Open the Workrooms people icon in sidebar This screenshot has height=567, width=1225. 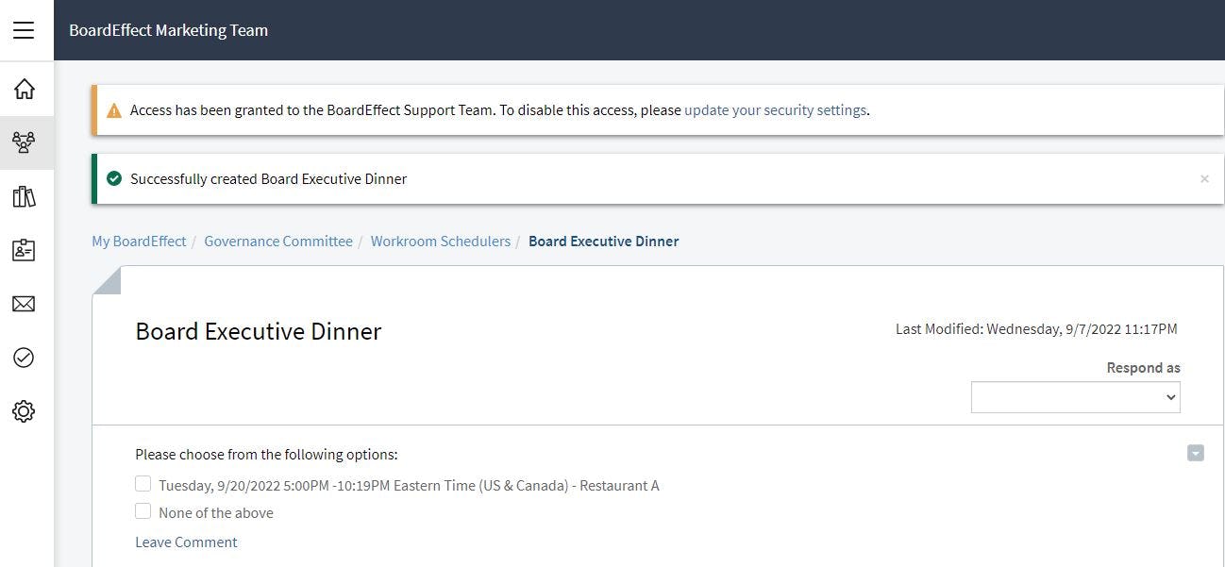pyautogui.click(x=25, y=142)
